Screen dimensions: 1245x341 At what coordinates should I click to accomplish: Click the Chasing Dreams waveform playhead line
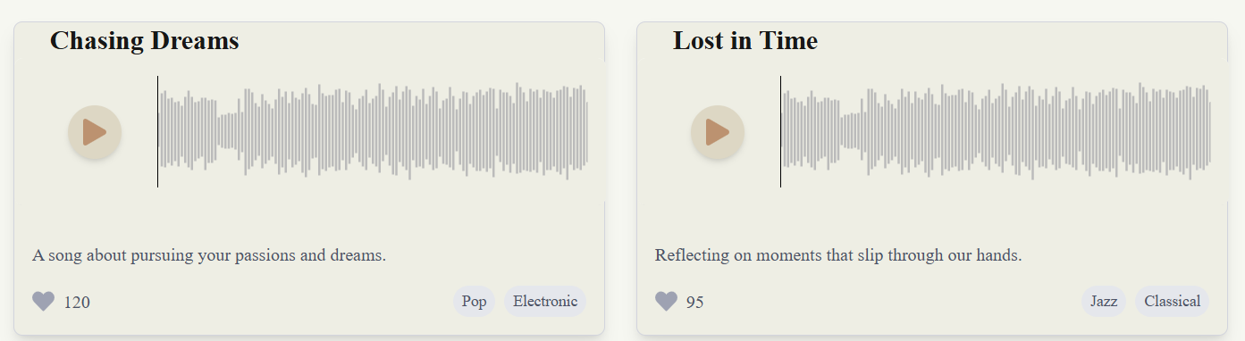click(158, 131)
